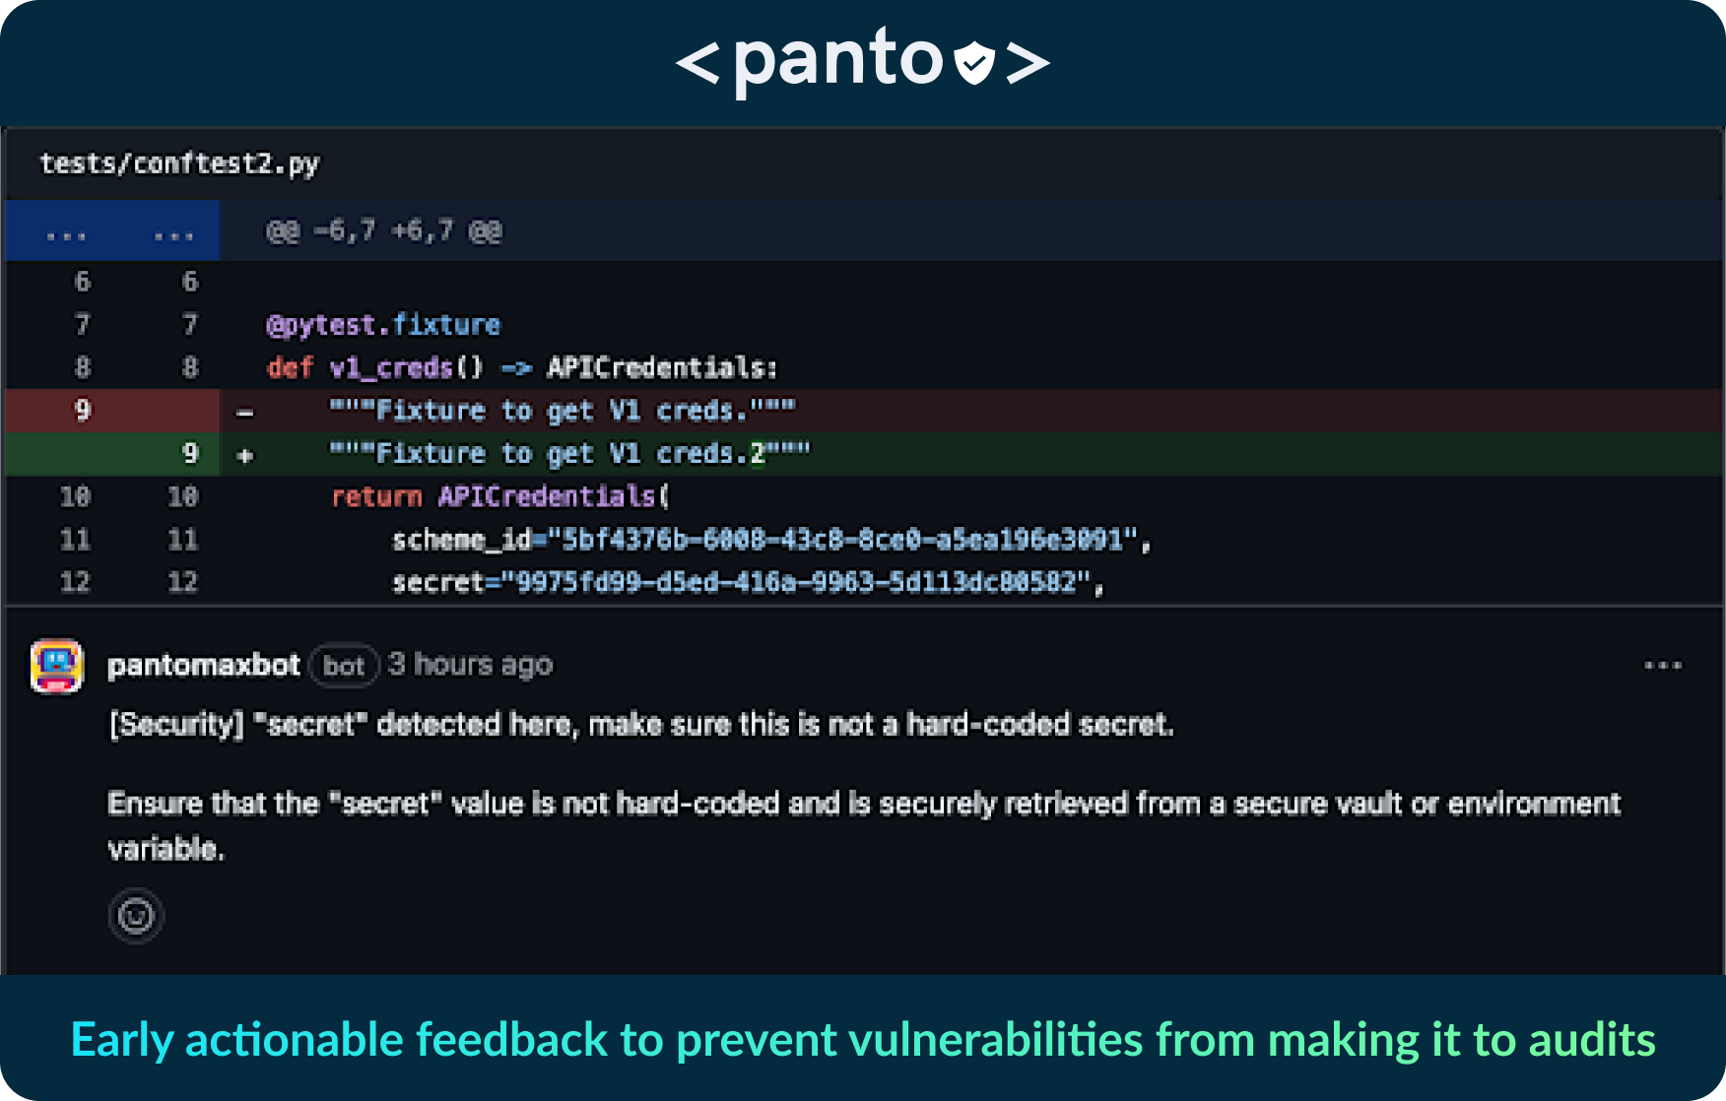
Task: Click the '@pytest.fixture' decorator line
Action: (383, 325)
